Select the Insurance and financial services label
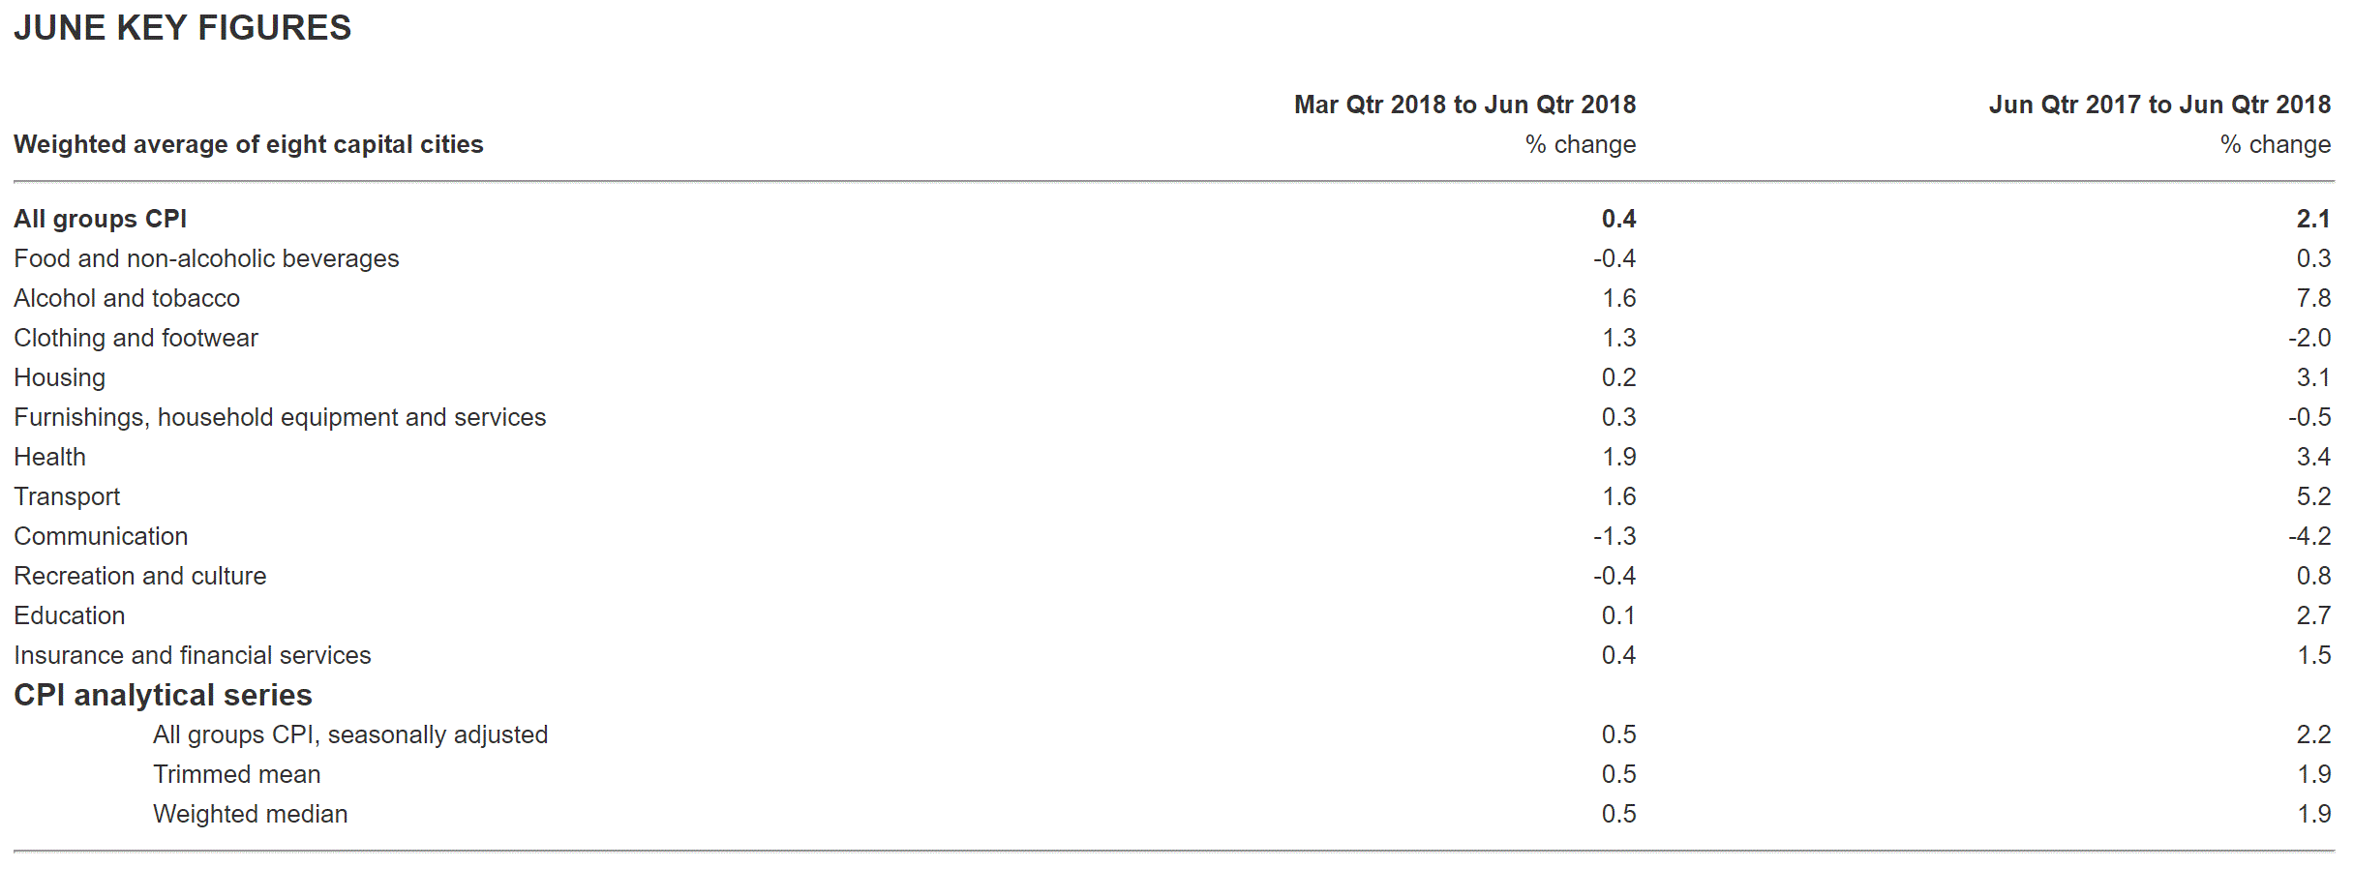Viewport: 2354px width, 869px height. [x=193, y=655]
